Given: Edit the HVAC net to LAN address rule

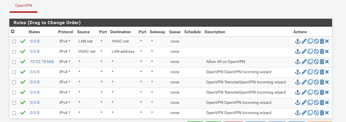Looking at the screenshot, I should (x=304, y=52).
